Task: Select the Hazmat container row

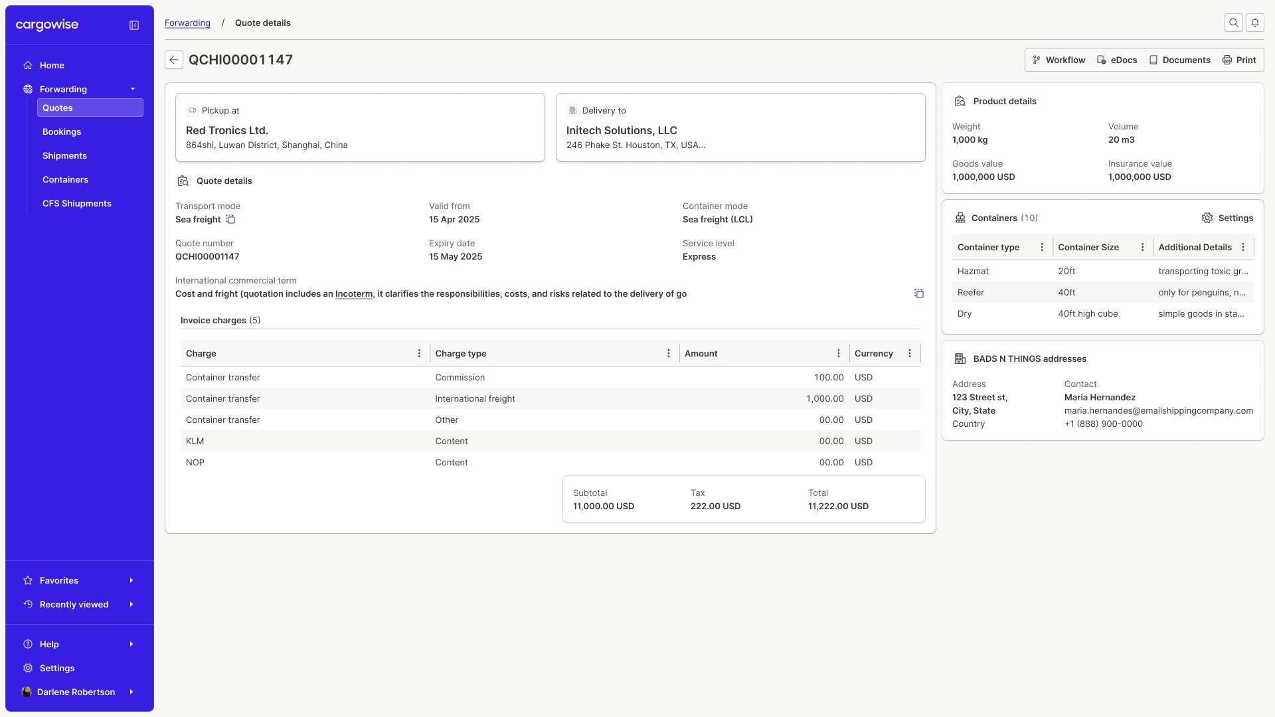Action: click(x=1103, y=271)
